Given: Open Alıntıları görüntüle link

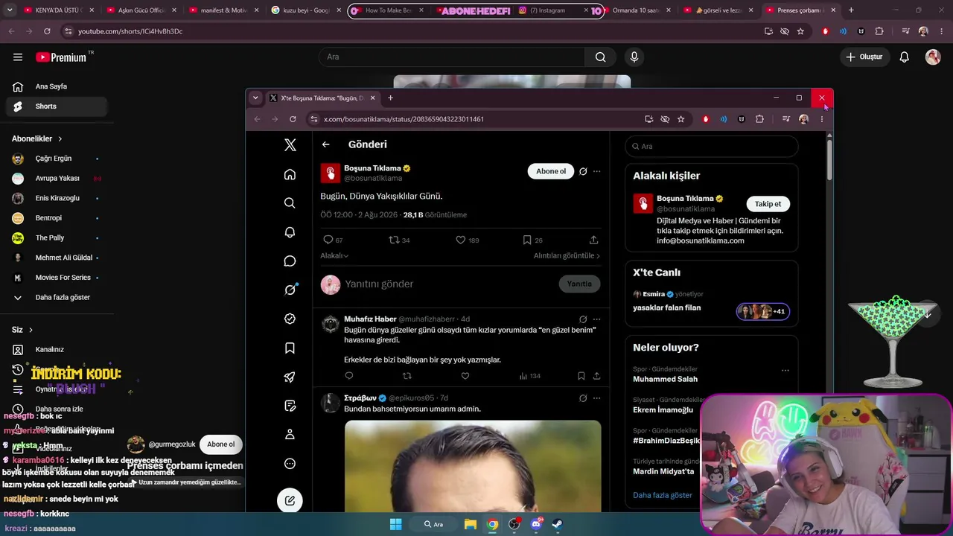Looking at the screenshot, I should click(x=567, y=255).
